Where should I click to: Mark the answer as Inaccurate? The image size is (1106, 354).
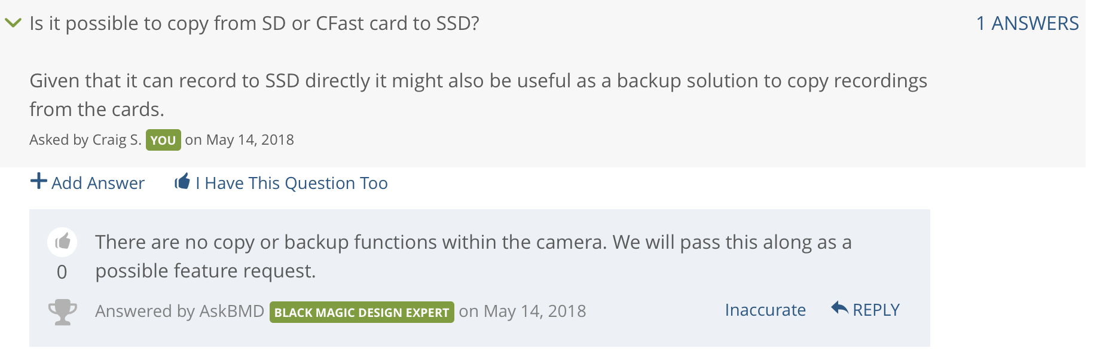click(x=765, y=310)
